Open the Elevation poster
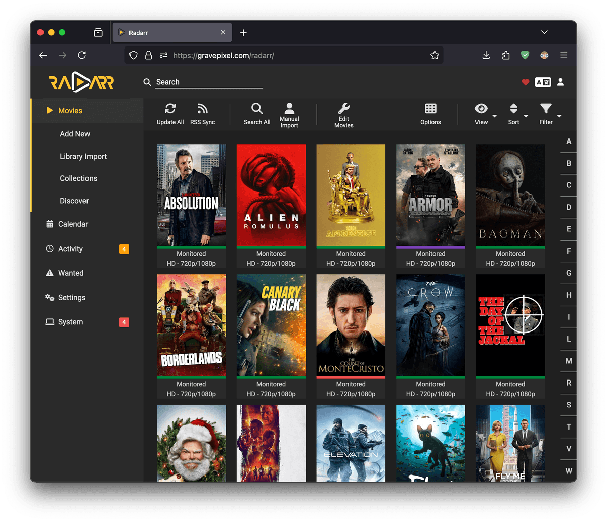The height and width of the screenshot is (522, 607). point(351,443)
